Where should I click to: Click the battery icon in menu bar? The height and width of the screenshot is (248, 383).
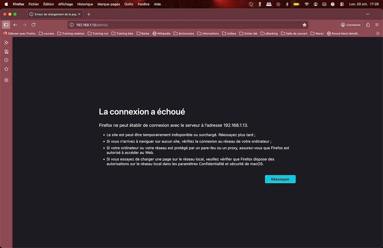296,4
